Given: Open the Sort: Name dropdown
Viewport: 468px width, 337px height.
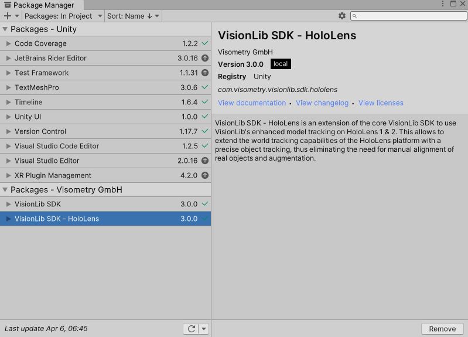Looking at the screenshot, I should point(133,16).
